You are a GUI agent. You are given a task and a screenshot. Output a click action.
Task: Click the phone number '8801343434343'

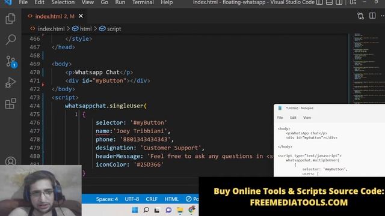point(145,139)
